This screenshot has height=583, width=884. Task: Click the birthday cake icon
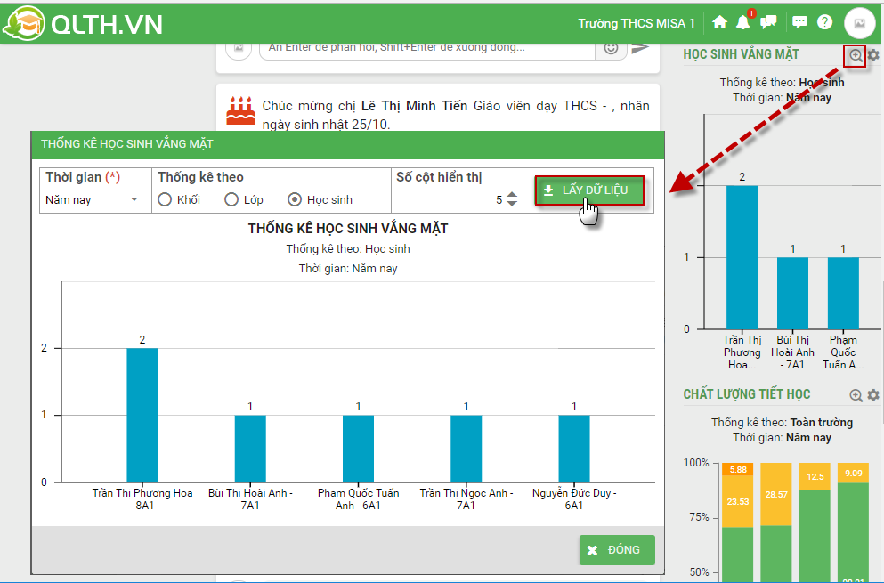coord(240,110)
